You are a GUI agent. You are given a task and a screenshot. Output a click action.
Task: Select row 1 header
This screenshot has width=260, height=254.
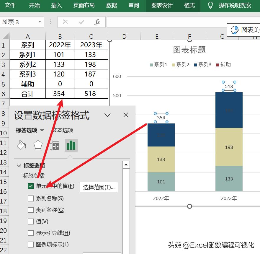tap(5, 45)
